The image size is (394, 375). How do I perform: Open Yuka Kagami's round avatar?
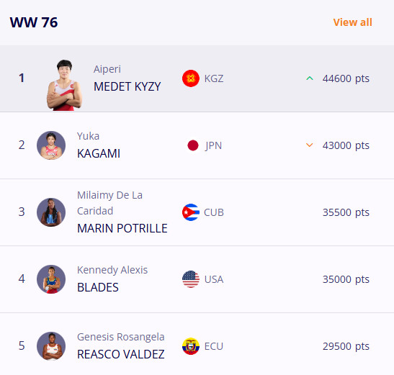51,145
